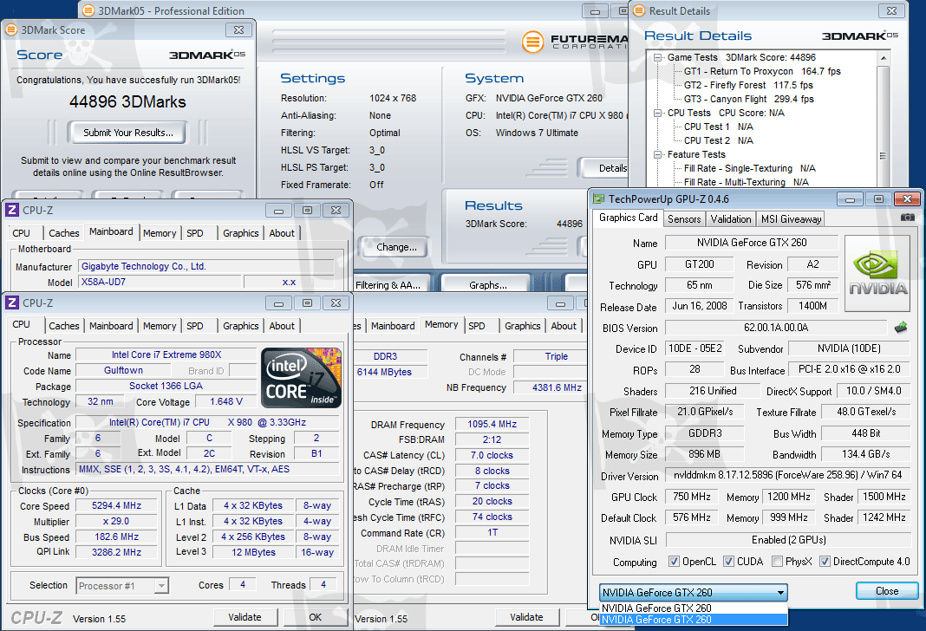
Task: Select GT1 - Return To Proxycon result
Action: pyautogui.click(x=762, y=71)
